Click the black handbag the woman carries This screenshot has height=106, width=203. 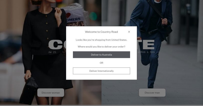(x=29, y=90)
